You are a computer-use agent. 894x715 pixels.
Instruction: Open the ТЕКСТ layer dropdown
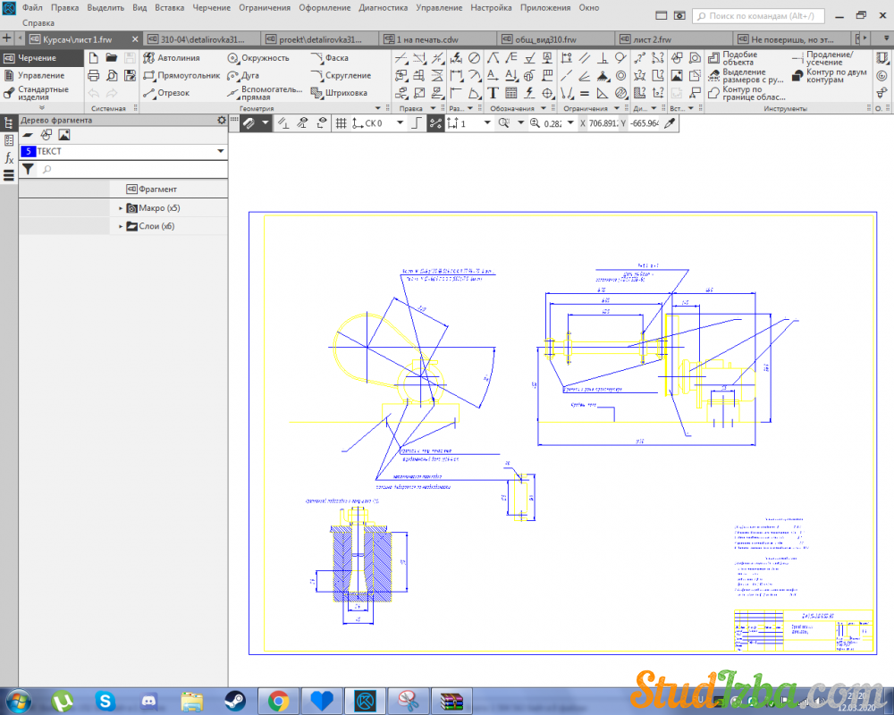pos(220,152)
